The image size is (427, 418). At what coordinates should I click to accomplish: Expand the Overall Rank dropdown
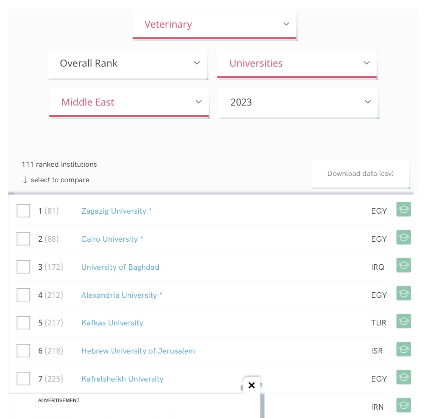coord(127,63)
